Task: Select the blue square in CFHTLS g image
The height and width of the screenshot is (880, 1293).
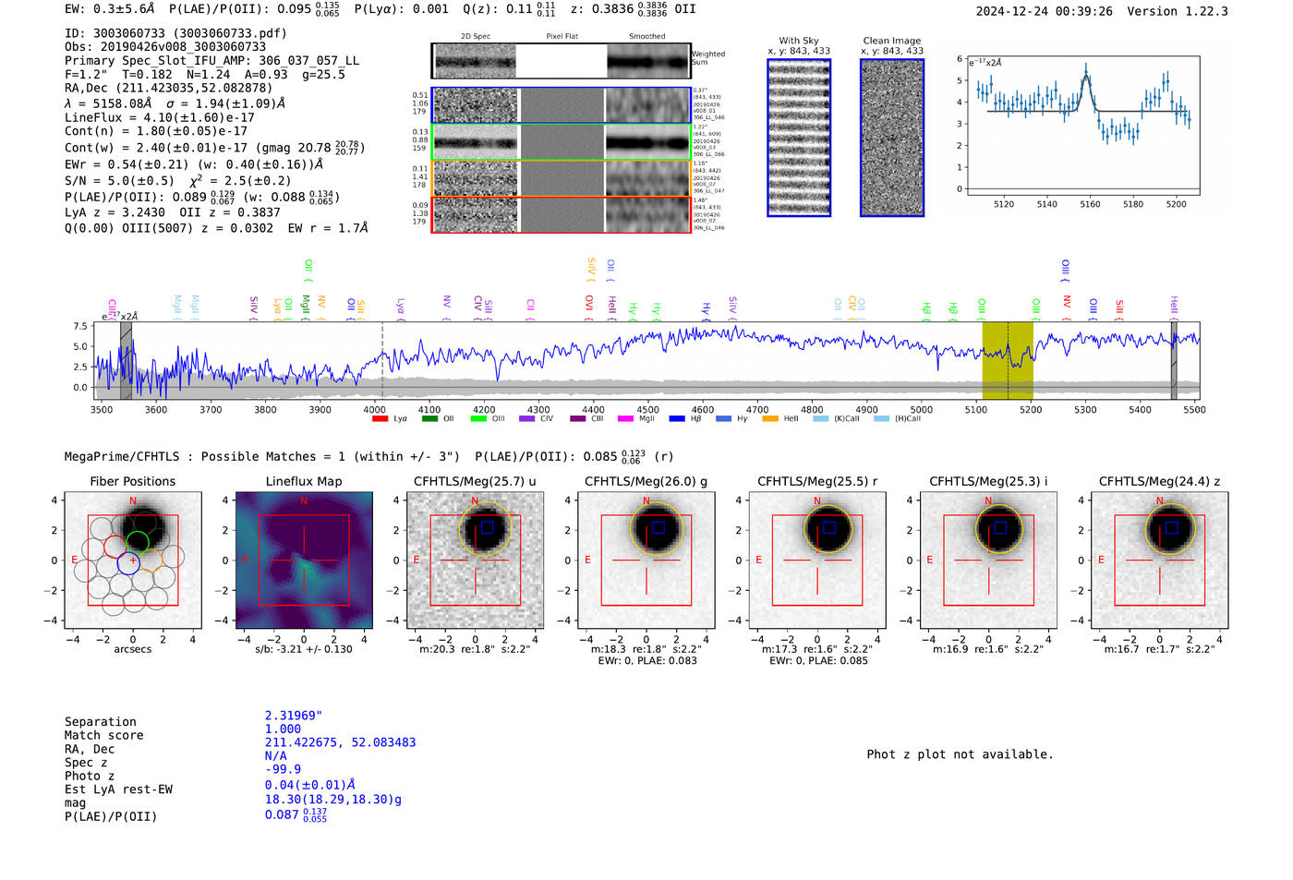Action: [658, 527]
